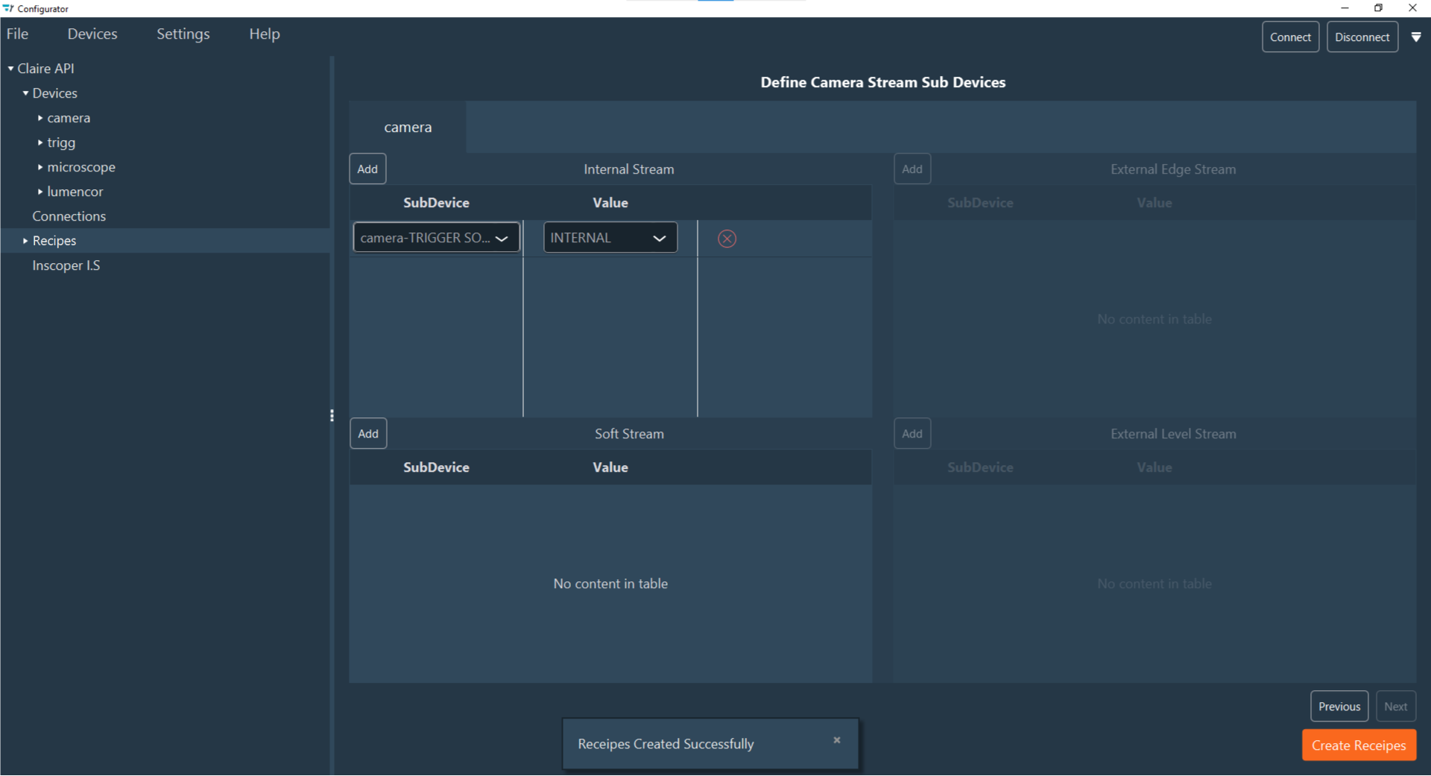
Task: Open the triangle dropdown next to Disconnect
Action: 1416,37
